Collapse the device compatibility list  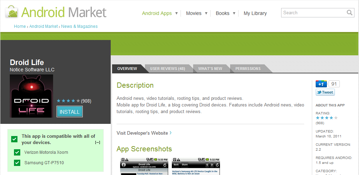98,143
